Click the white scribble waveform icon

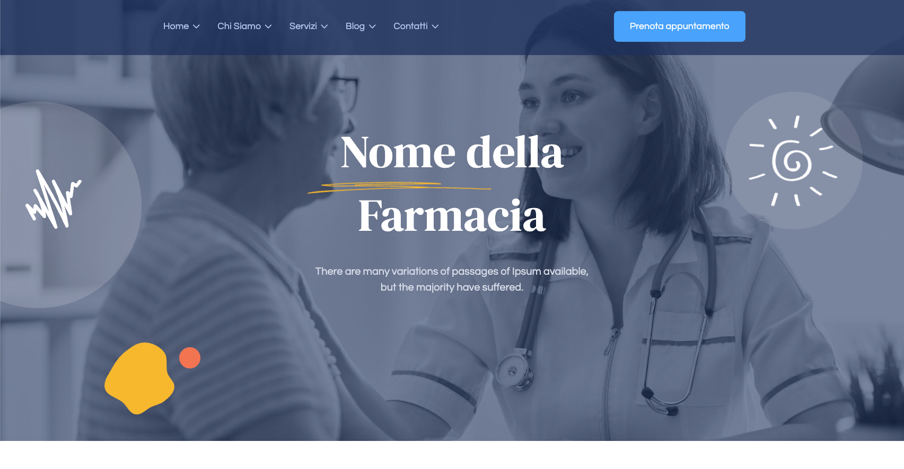[x=54, y=199]
